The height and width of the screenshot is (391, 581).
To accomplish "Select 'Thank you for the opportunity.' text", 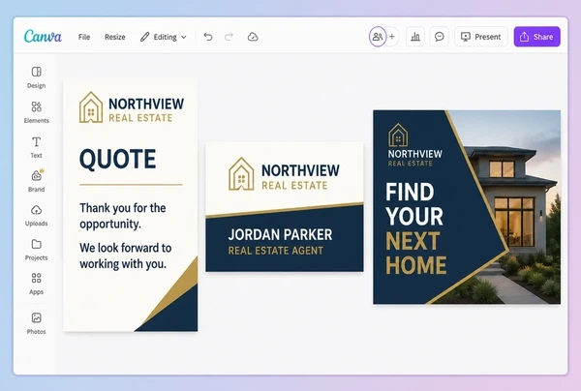I will coord(123,216).
